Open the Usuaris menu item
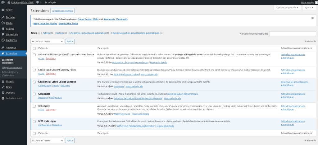 tap(10, 82)
